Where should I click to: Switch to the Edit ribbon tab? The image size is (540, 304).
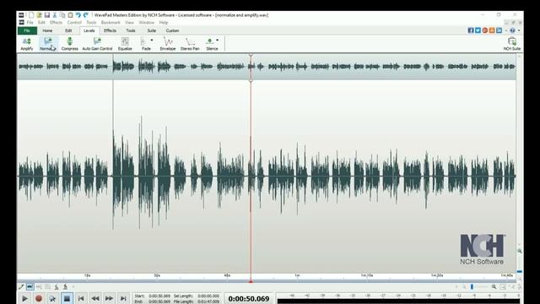(68, 30)
